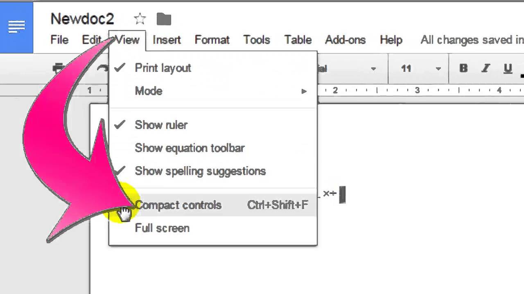Open the Edit menu
Screen dimensions: 524x294
click(x=91, y=40)
